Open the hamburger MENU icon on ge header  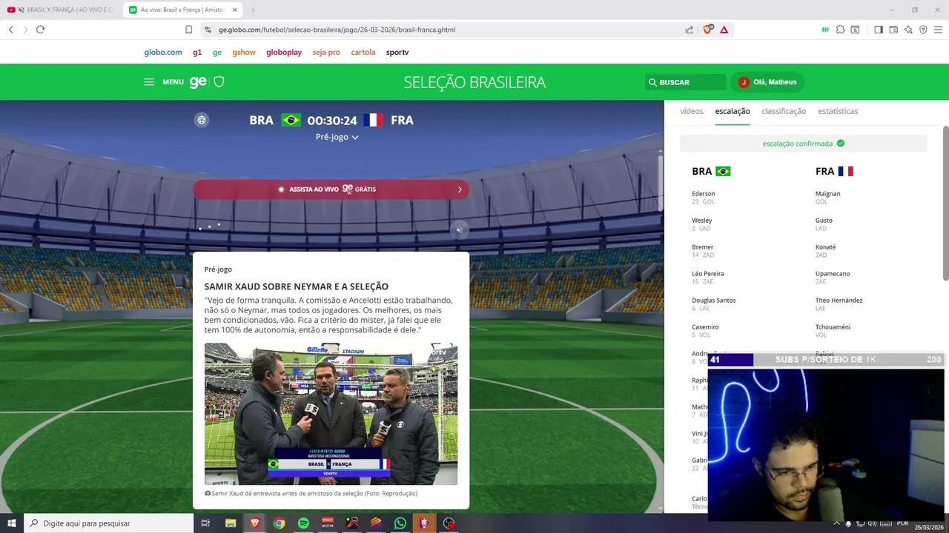149,82
